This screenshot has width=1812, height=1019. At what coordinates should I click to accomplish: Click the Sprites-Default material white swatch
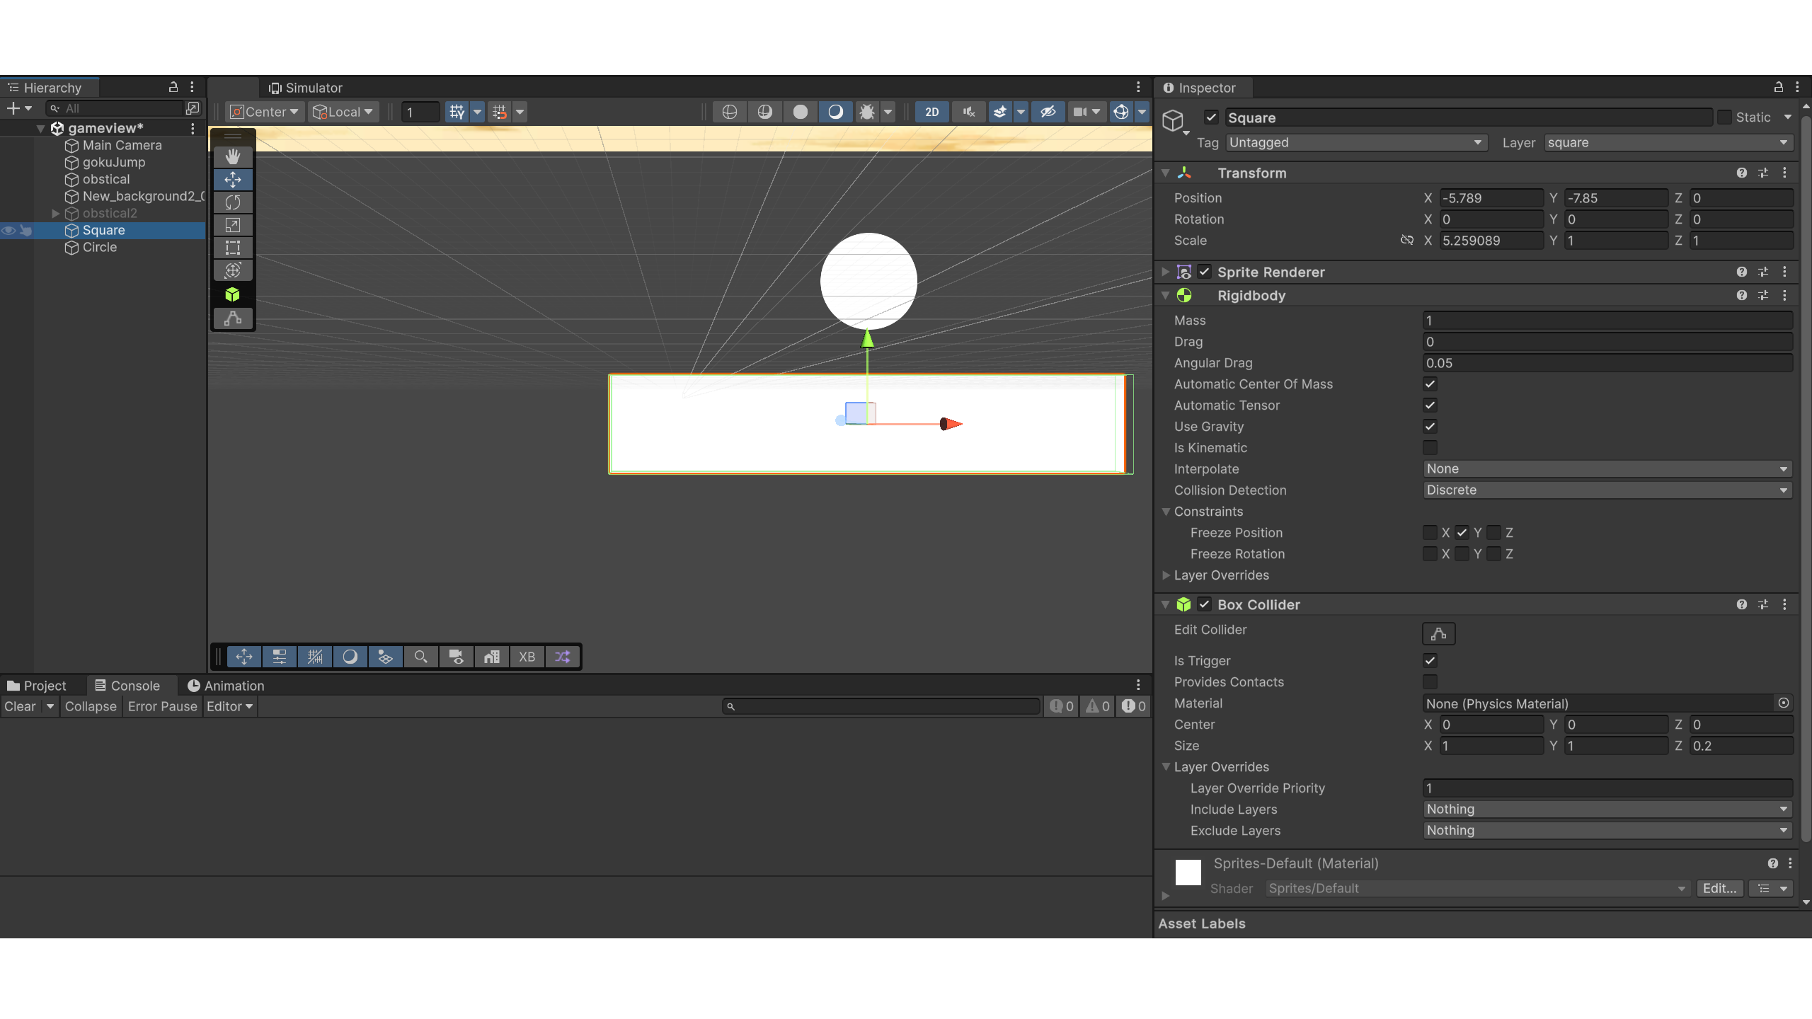[x=1188, y=873]
